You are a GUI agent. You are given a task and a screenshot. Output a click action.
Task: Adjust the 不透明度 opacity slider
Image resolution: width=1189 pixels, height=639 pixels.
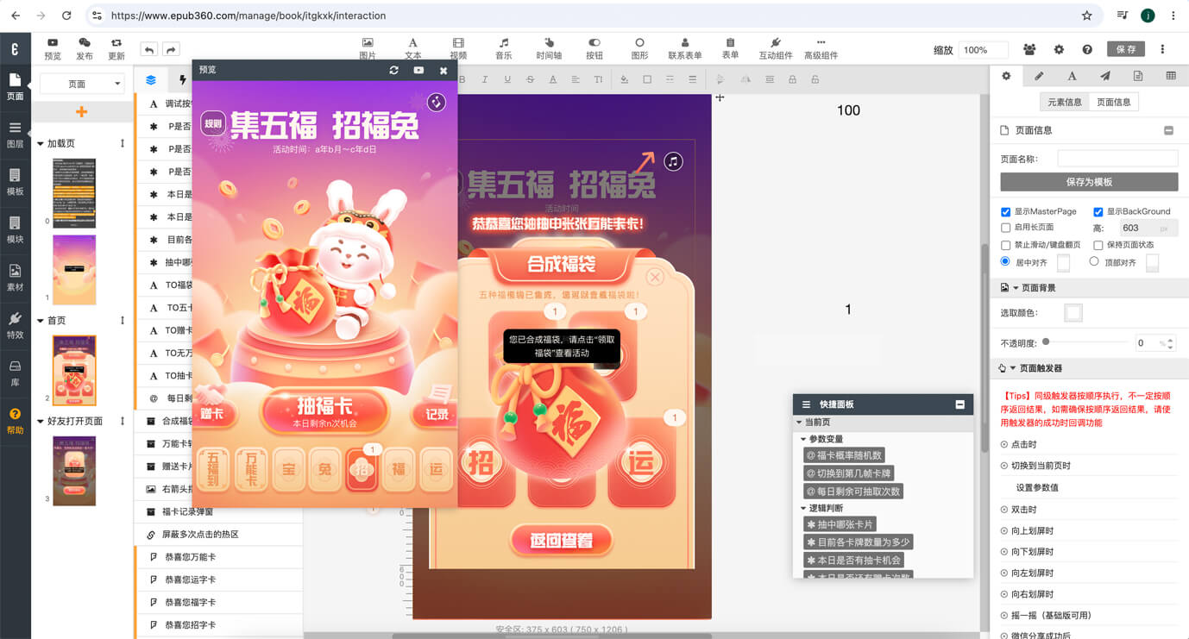(x=1046, y=342)
